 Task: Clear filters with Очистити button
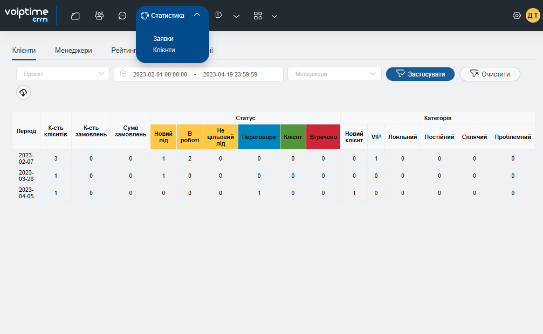[490, 74]
